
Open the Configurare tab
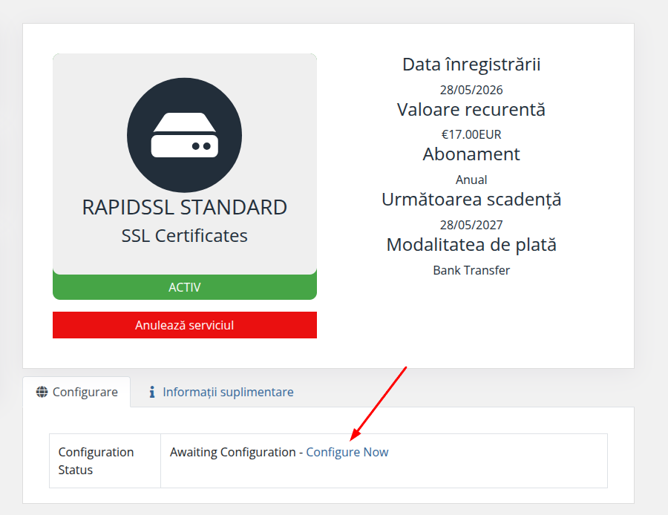click(76, 392)
